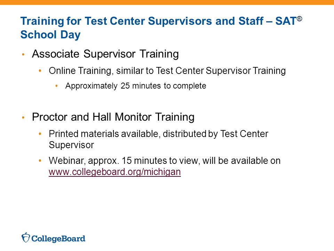
Task: Select the slide title beginning 'Training for Test Center'
Action: tap(161, 28)
